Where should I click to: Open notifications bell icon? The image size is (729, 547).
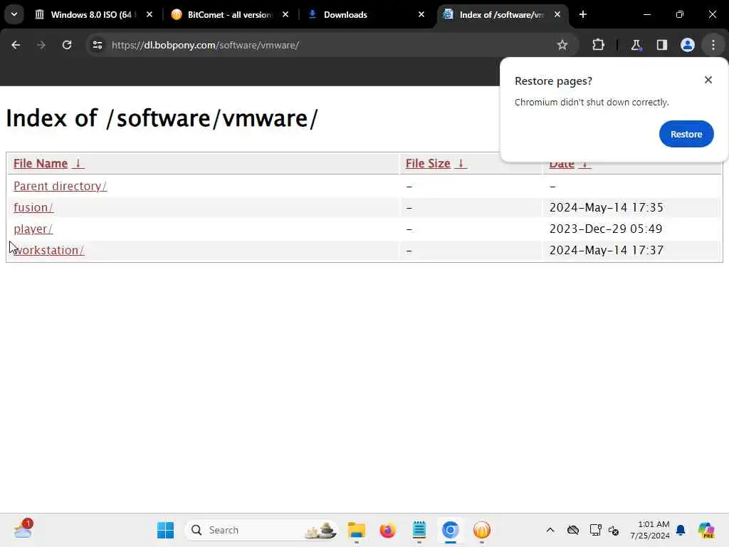[681, 530]
